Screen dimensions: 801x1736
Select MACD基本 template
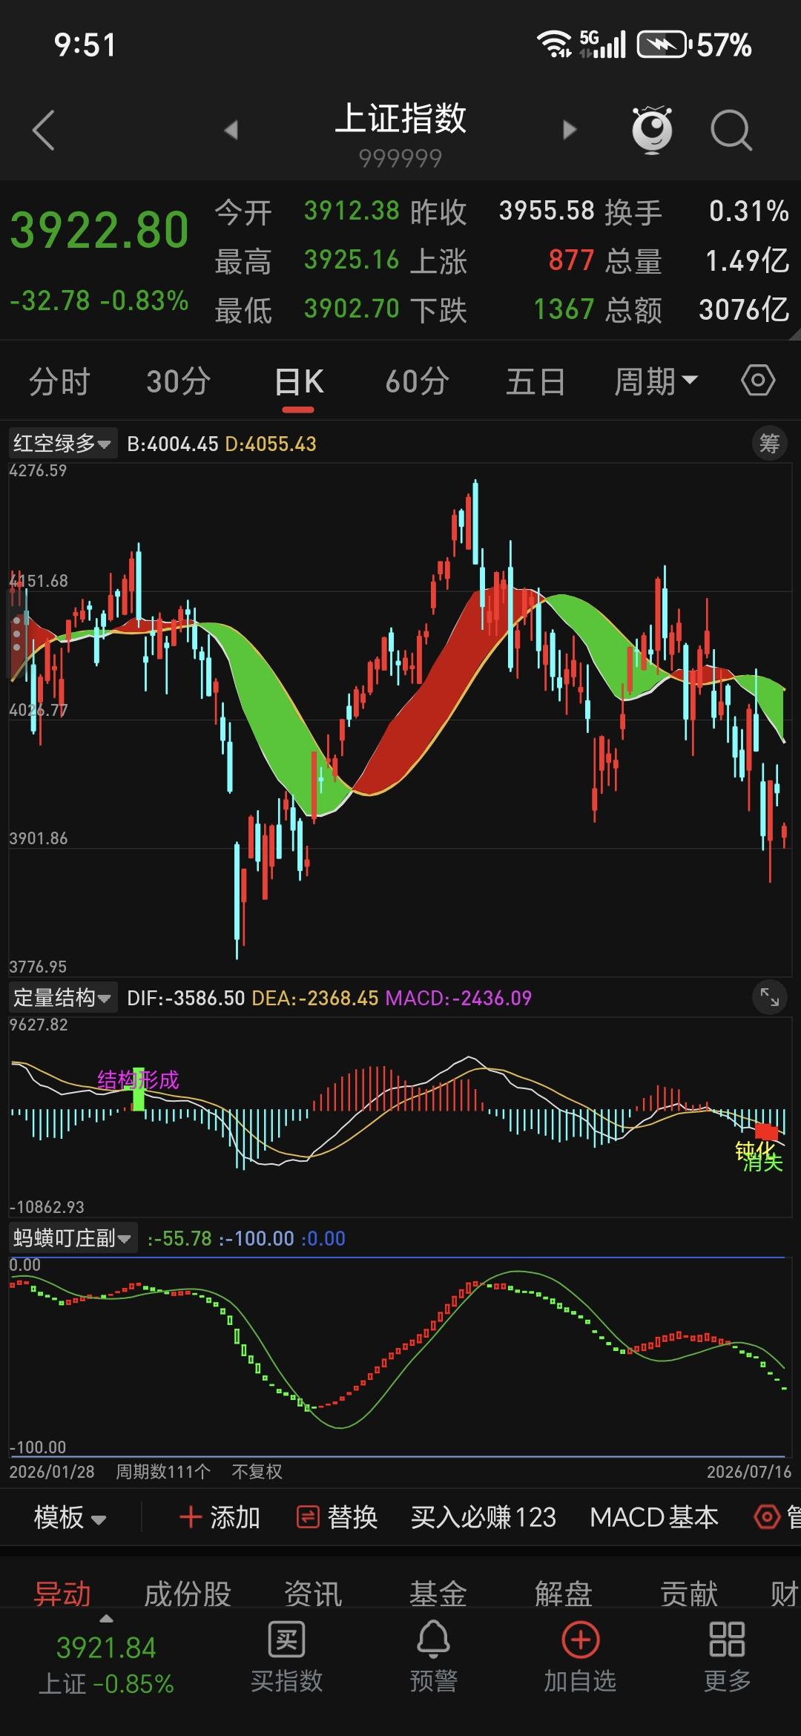pos(654,1517)
